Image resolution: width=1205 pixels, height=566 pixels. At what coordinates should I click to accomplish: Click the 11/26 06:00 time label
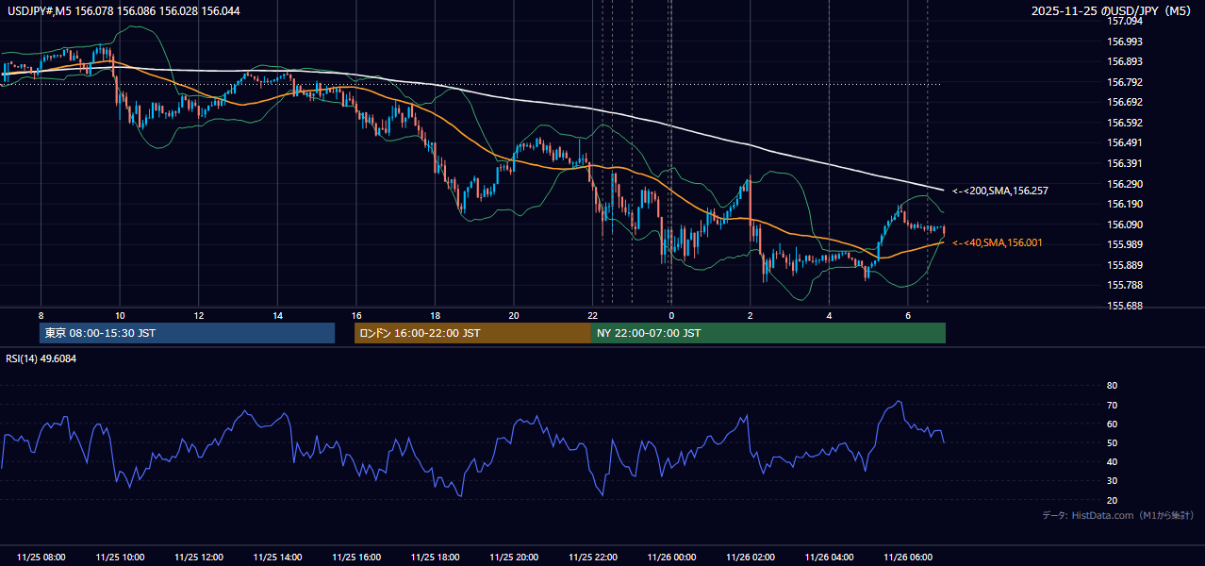tap(907, 558)
